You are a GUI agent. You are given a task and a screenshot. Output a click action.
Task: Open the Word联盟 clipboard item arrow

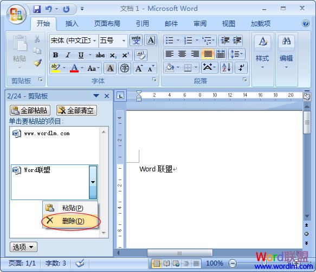[x=93, y=182]
